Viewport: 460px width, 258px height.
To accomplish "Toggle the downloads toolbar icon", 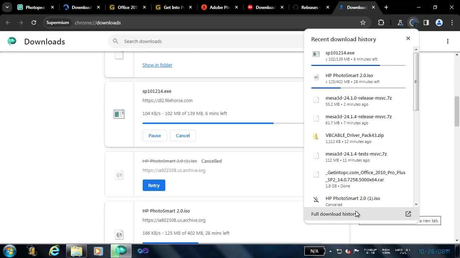I will [x=413, y=23].
